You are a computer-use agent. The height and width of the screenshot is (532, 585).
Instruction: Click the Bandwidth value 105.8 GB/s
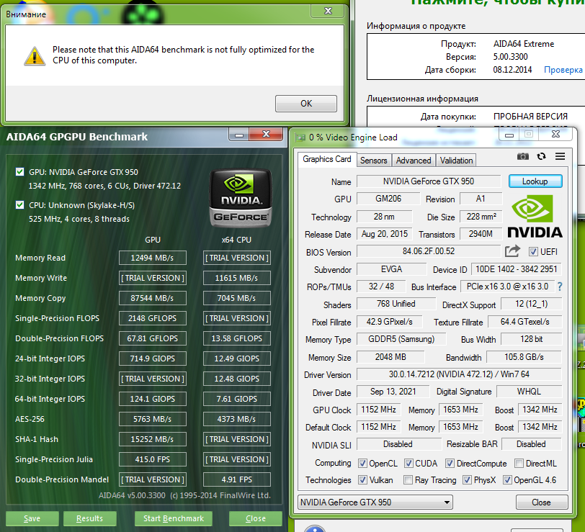(x=524, y=357)
